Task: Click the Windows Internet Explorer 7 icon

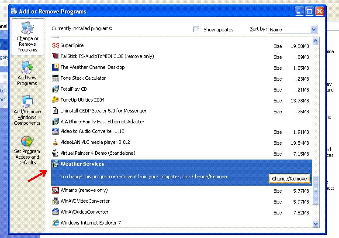Action: tap(55, 223)
